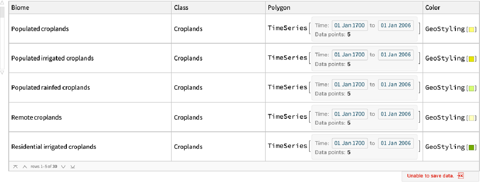Select the Remote croplands biome cell
Image resolution: width=480 pixels, height=182 pixels.
click(37, 118)
